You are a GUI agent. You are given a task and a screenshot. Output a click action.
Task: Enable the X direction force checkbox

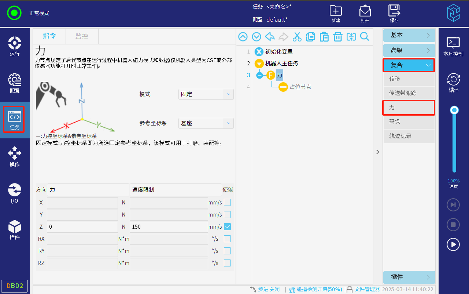pyautogui.click(x=227, y=202)
